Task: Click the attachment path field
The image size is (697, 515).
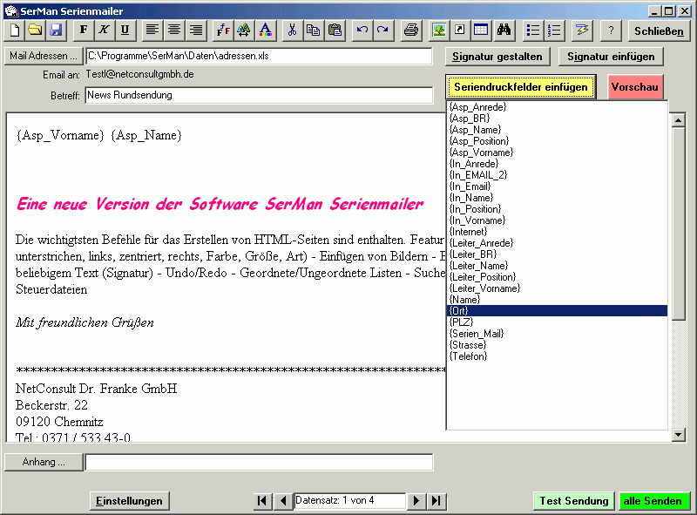Action: tap(259, 462)
